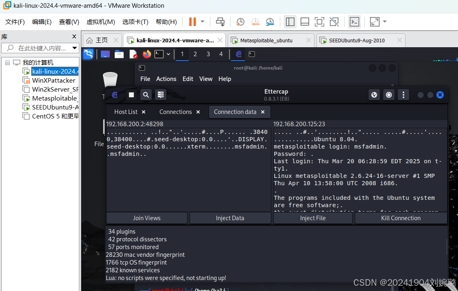Toggle the library sidebar view
Image resolution: width=458 pixels, height=291 pixels.
point(290,22)
